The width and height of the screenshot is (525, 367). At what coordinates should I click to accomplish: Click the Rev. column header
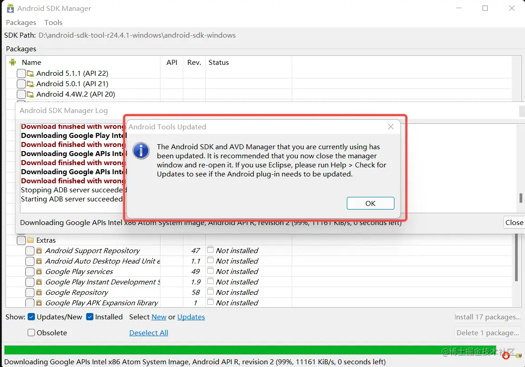point(194,62)
